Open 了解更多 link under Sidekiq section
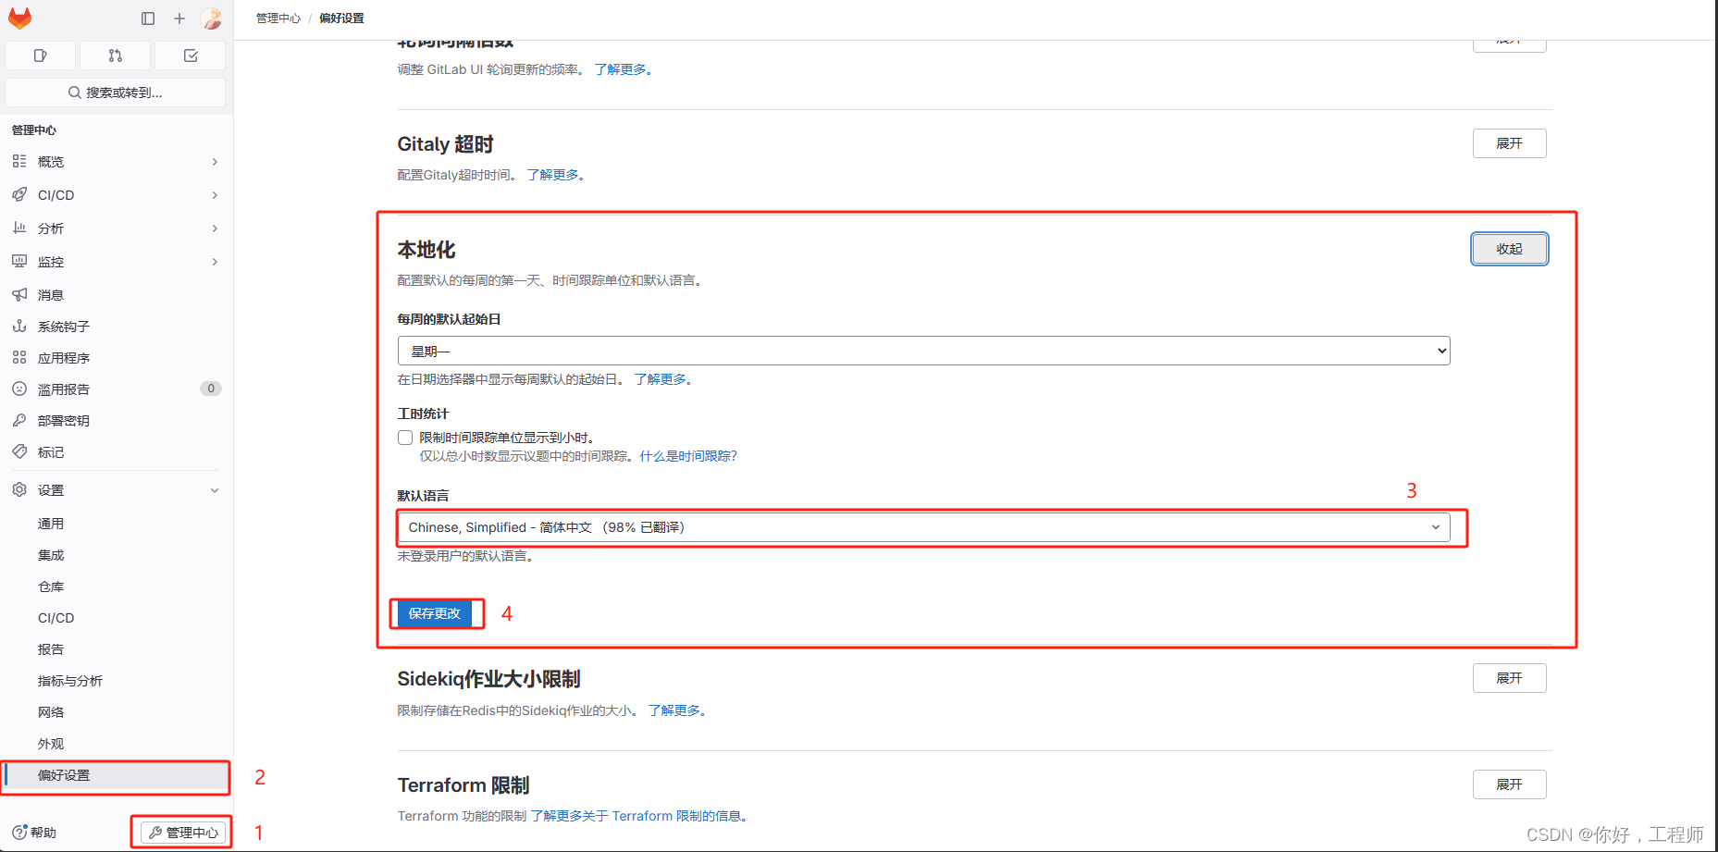1718x852 pixels. [x=677, y=710]
